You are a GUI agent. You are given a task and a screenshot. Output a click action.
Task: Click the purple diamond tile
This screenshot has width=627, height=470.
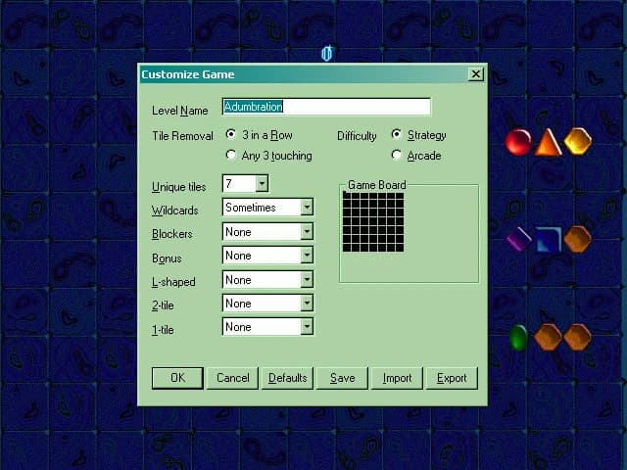click(x=518, y=239)
